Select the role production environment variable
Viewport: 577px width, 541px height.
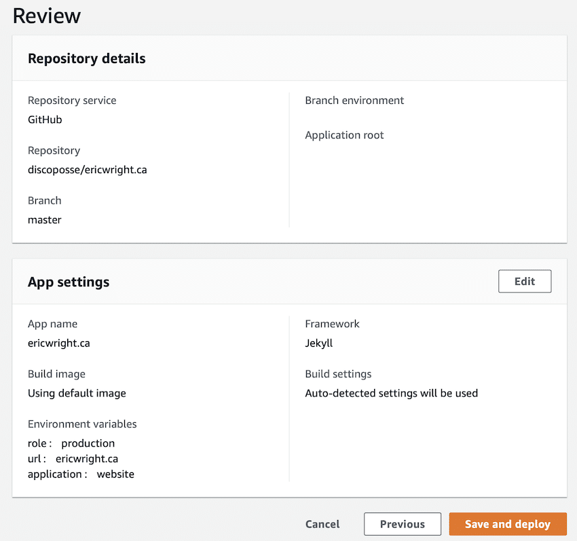pyautogui.click(x=71, y=443)
